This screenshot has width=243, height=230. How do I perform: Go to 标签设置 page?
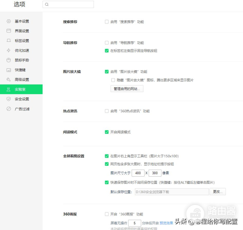click(21, 40)
